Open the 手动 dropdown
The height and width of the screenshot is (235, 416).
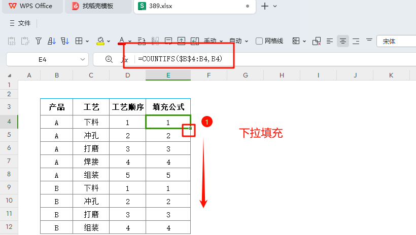point(213,41)
